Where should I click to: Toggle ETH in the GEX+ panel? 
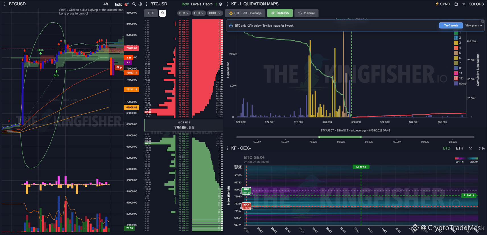click(x=460, y=148)
